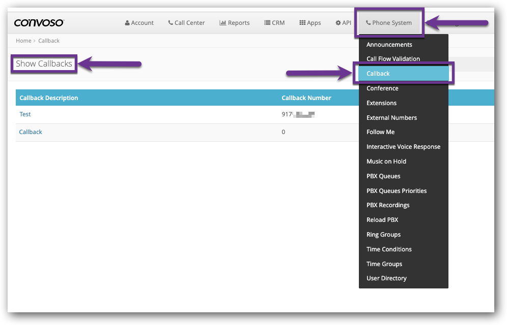The width and height of the screenshot is (507, 325).
Task: Open the Account menu
Action: [139, 23]
